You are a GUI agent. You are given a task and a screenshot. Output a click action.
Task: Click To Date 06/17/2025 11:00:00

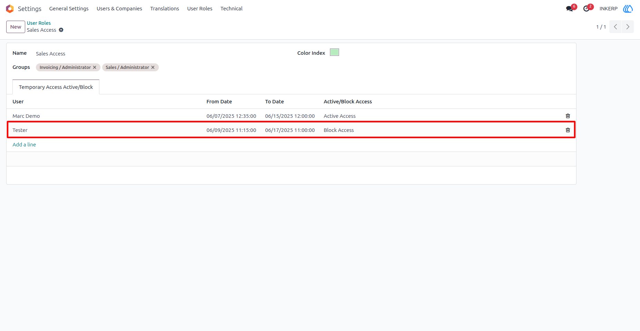click(290, 130)
